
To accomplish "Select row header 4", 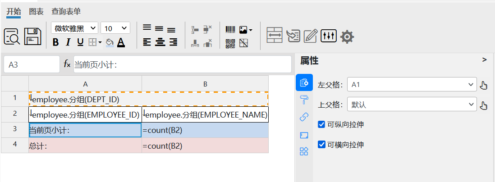I will click(x=15, y=145).
